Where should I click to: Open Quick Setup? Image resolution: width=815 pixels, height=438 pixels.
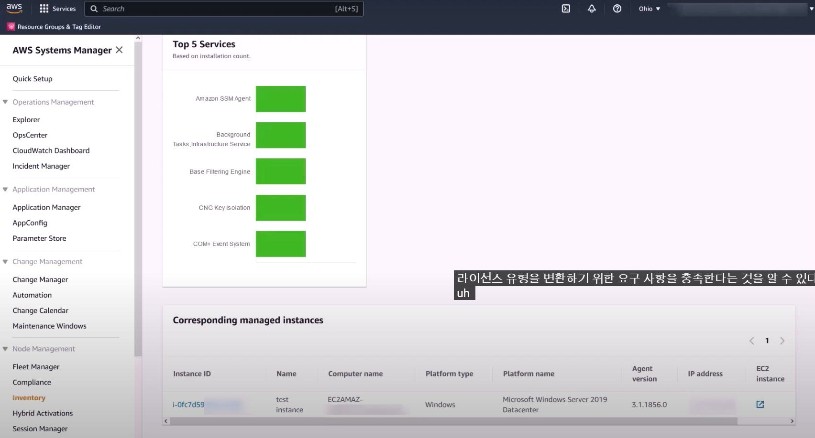pyautogui.click(x=33, y=79)
